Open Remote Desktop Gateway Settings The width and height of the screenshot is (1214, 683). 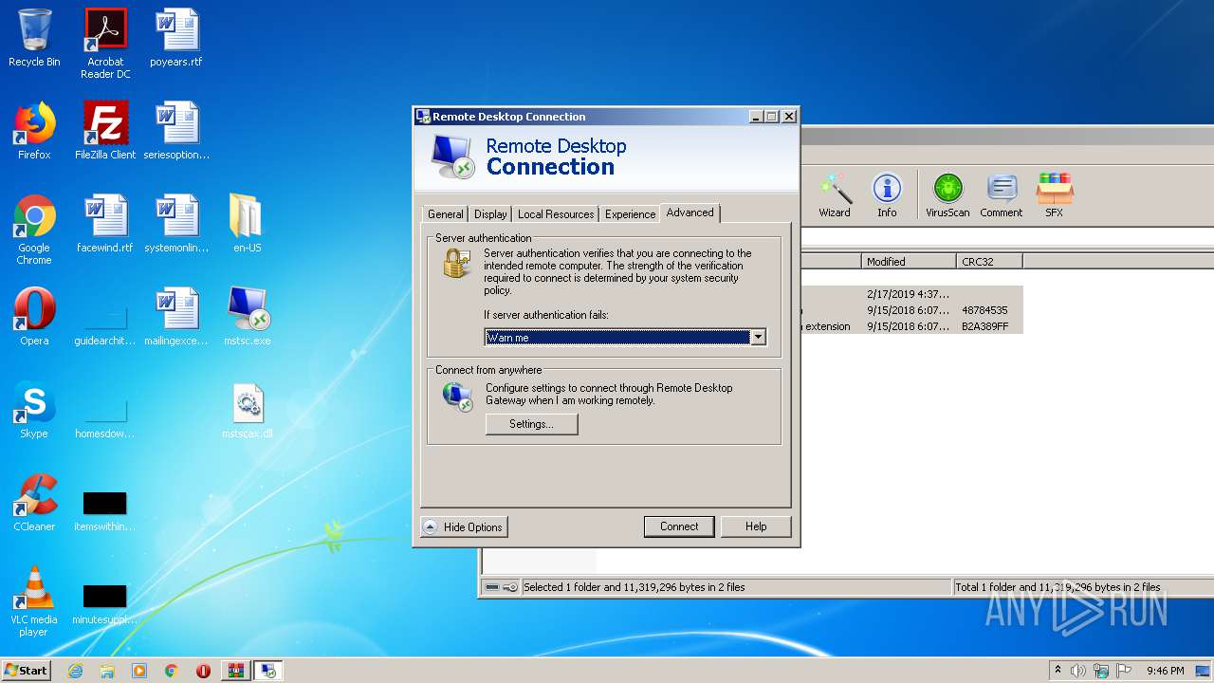[x=531, y=424]
